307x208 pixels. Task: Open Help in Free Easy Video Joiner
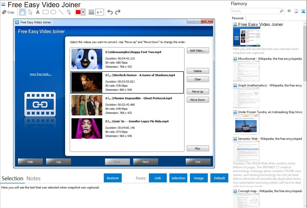(x=30, y=162)
